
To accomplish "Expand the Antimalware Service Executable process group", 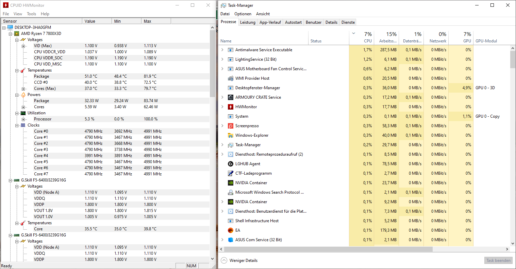I will 222,50.
